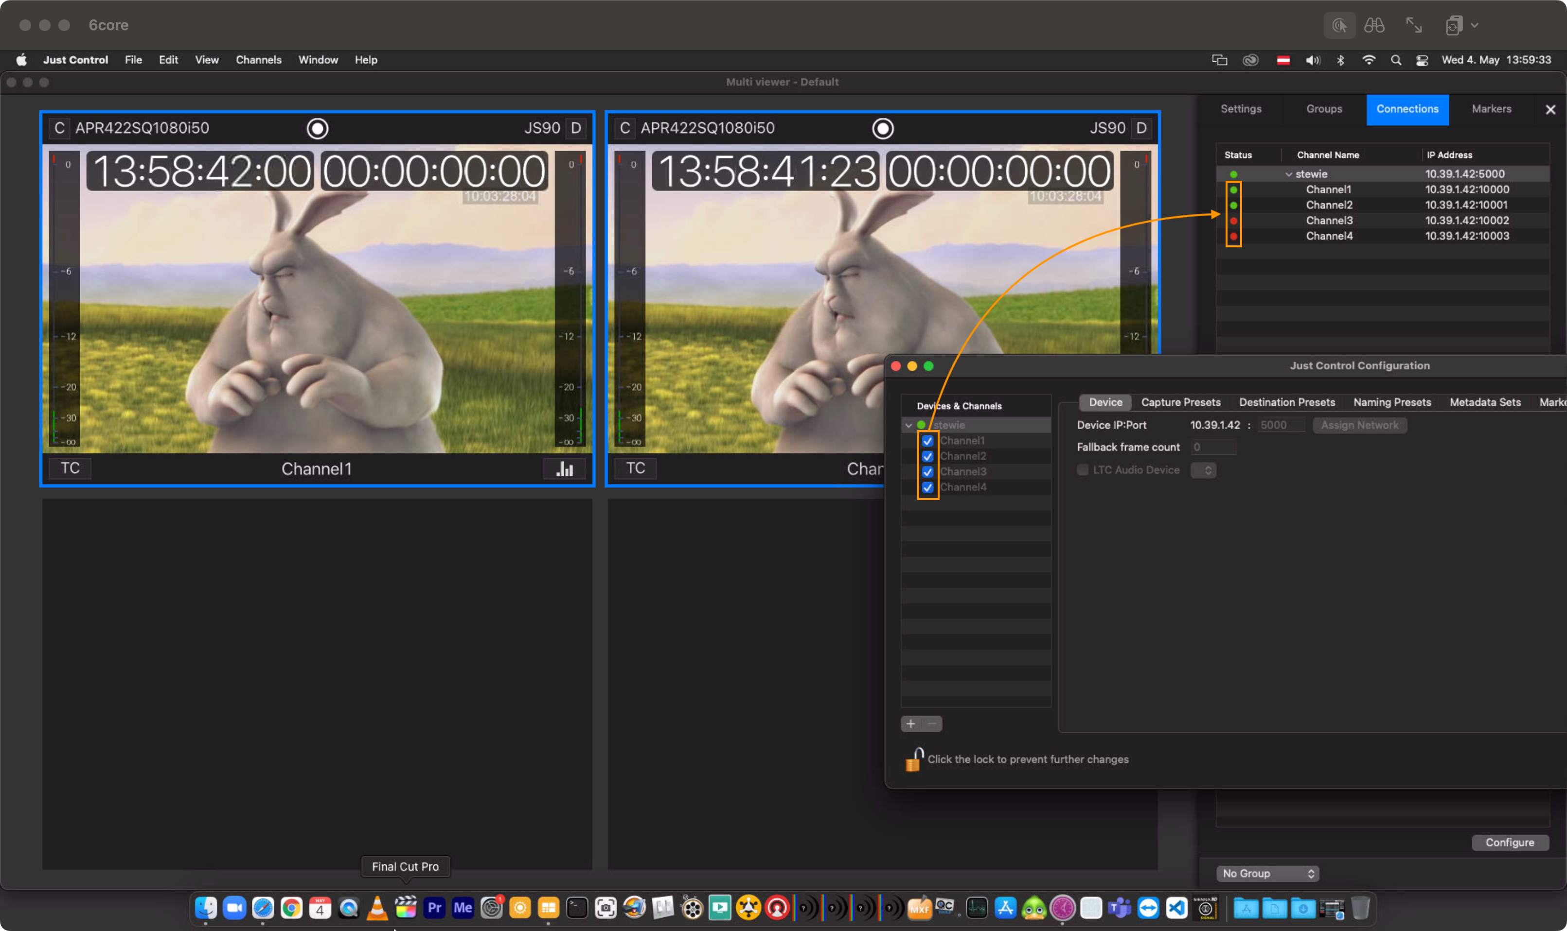
Task: Open the Metadata Sets tab
Action: click(1485, 402)
